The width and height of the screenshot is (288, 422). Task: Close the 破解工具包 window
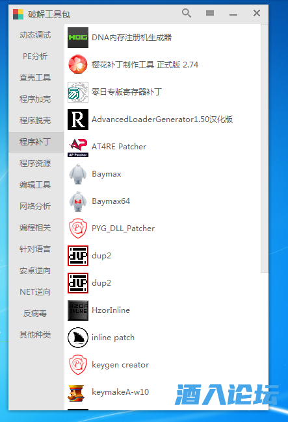click(257, 13)
